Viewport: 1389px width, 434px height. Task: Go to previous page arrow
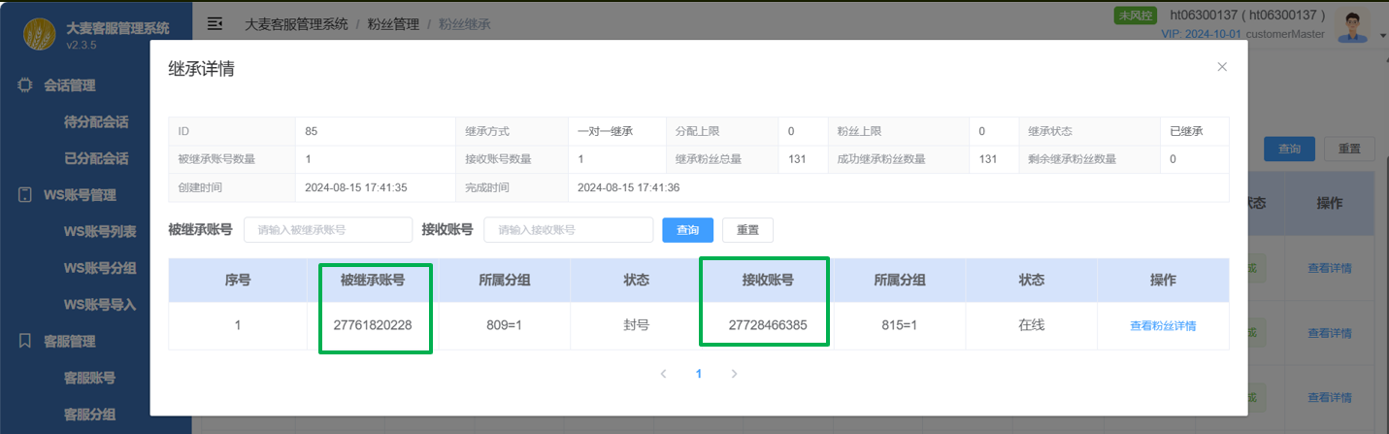pos(663,374)
